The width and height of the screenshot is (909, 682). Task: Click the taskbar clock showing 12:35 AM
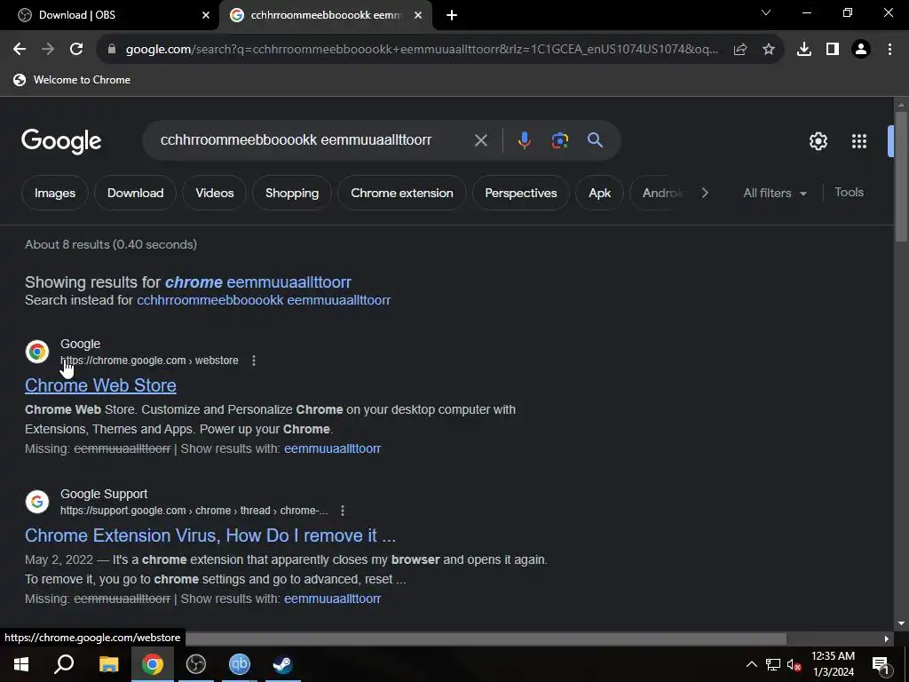pyautogui.click(x=833, y=664)
